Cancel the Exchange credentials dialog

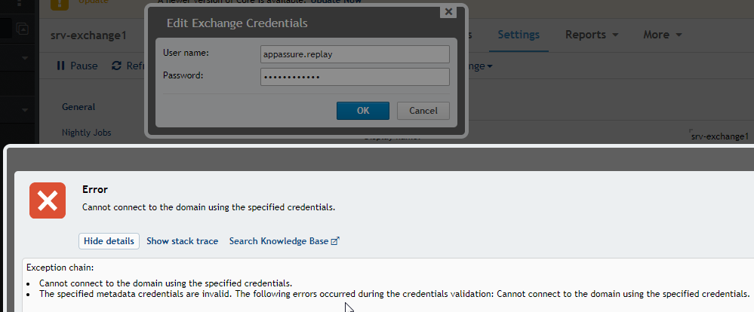point(423,110)
